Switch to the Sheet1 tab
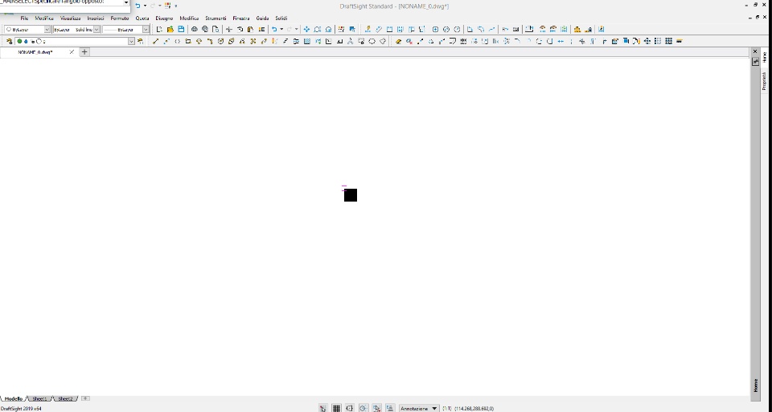Viewport: 772px width, 412px height. click(x=39, y=398)
